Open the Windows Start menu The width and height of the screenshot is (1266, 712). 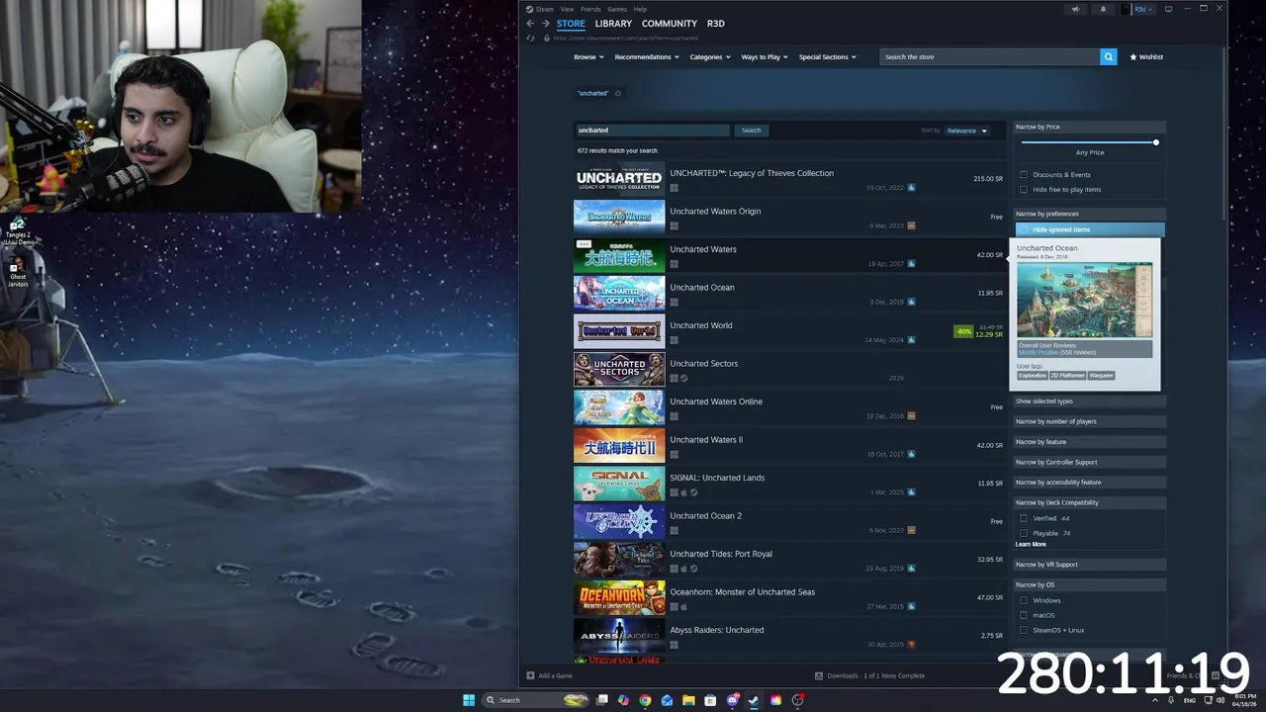[x=469, y=700]
